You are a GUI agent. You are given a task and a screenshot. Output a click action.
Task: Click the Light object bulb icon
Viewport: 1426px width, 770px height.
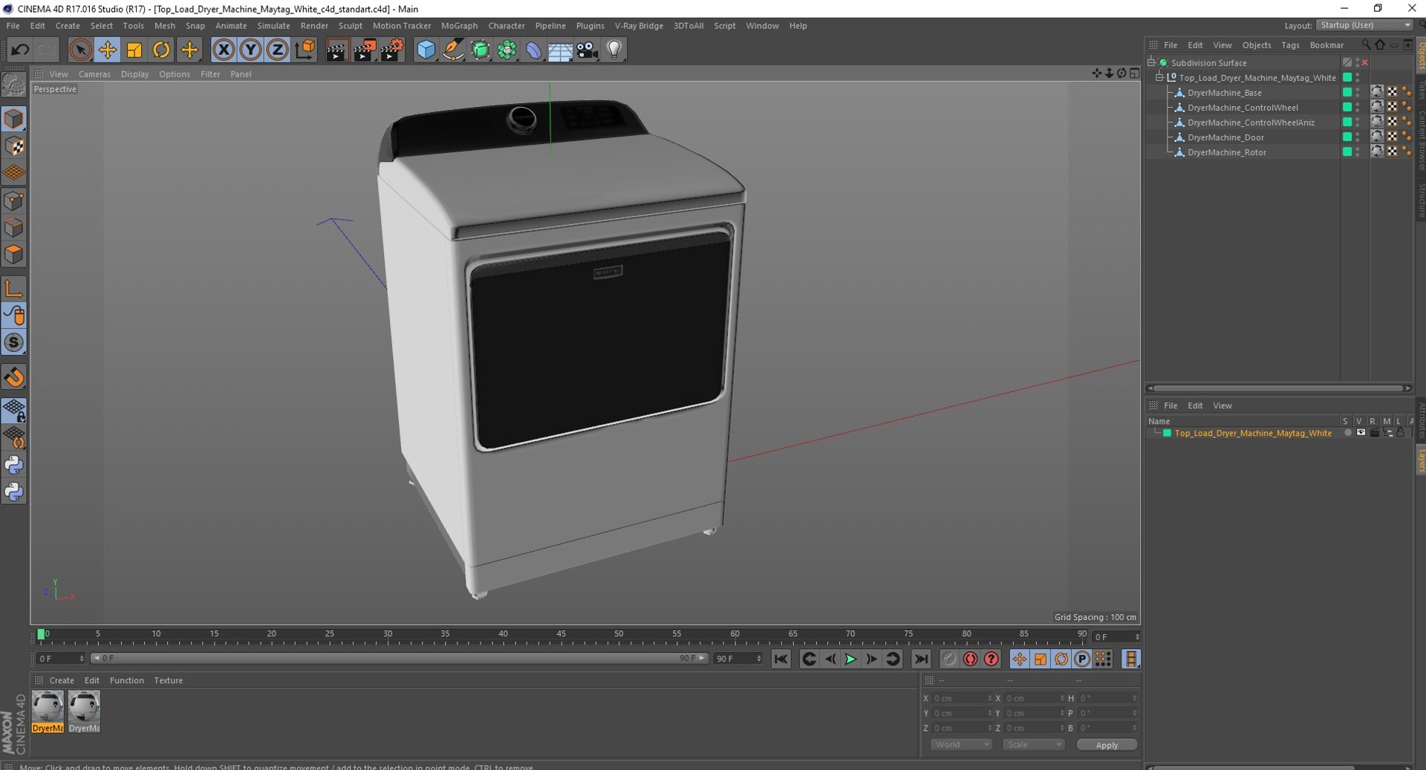click(613, 50)
